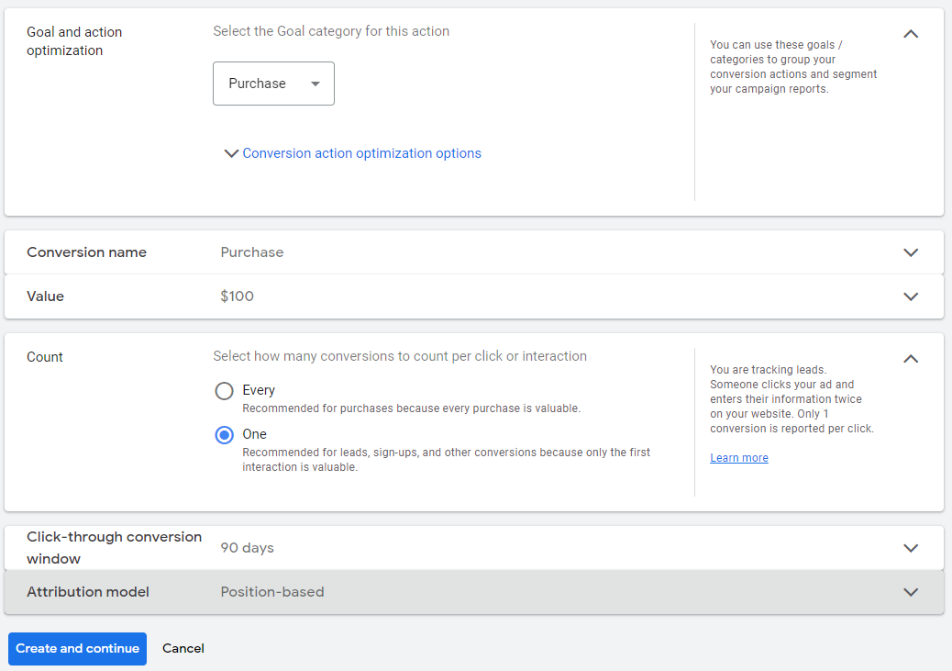952x671 pixels.
Task: Click the Create and continue button
Action: tap(77, 648)
